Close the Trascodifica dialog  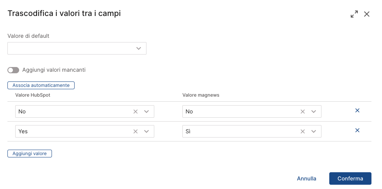point(367,14)
